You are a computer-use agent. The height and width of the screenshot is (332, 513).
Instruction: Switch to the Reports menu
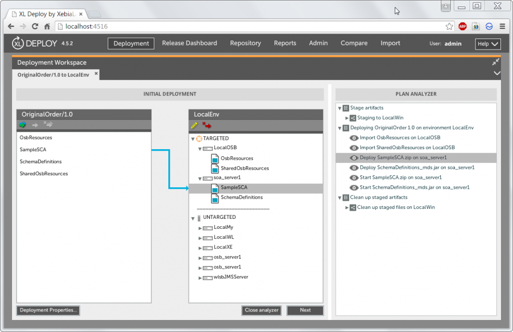point(285,44)
